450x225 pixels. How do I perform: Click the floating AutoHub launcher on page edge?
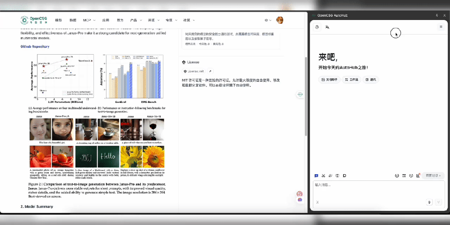[x=300, y=95]
